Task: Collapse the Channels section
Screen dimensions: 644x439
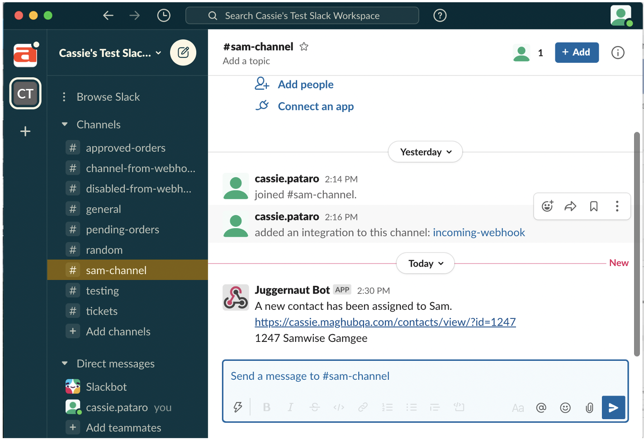Action: coord(65,124)
